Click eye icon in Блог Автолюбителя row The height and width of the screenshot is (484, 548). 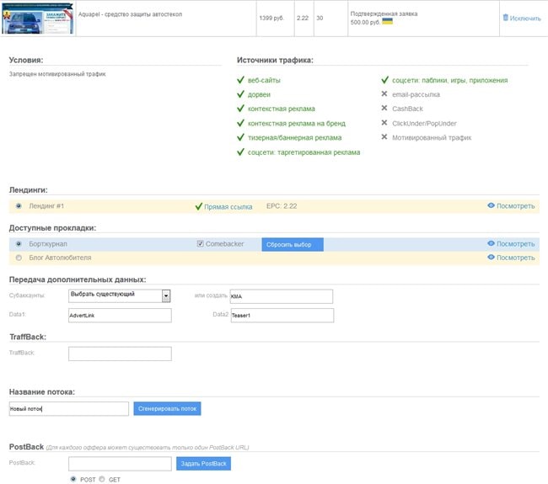[x=491, y=258]
